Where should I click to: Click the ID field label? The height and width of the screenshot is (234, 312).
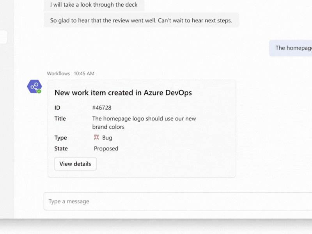tap(57, 108)
